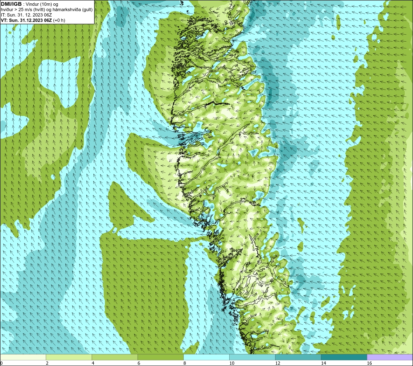Screen dimensions: 413x366
Task: Click the purple legend swatch above 16 m/s
Action: [390, 357]
